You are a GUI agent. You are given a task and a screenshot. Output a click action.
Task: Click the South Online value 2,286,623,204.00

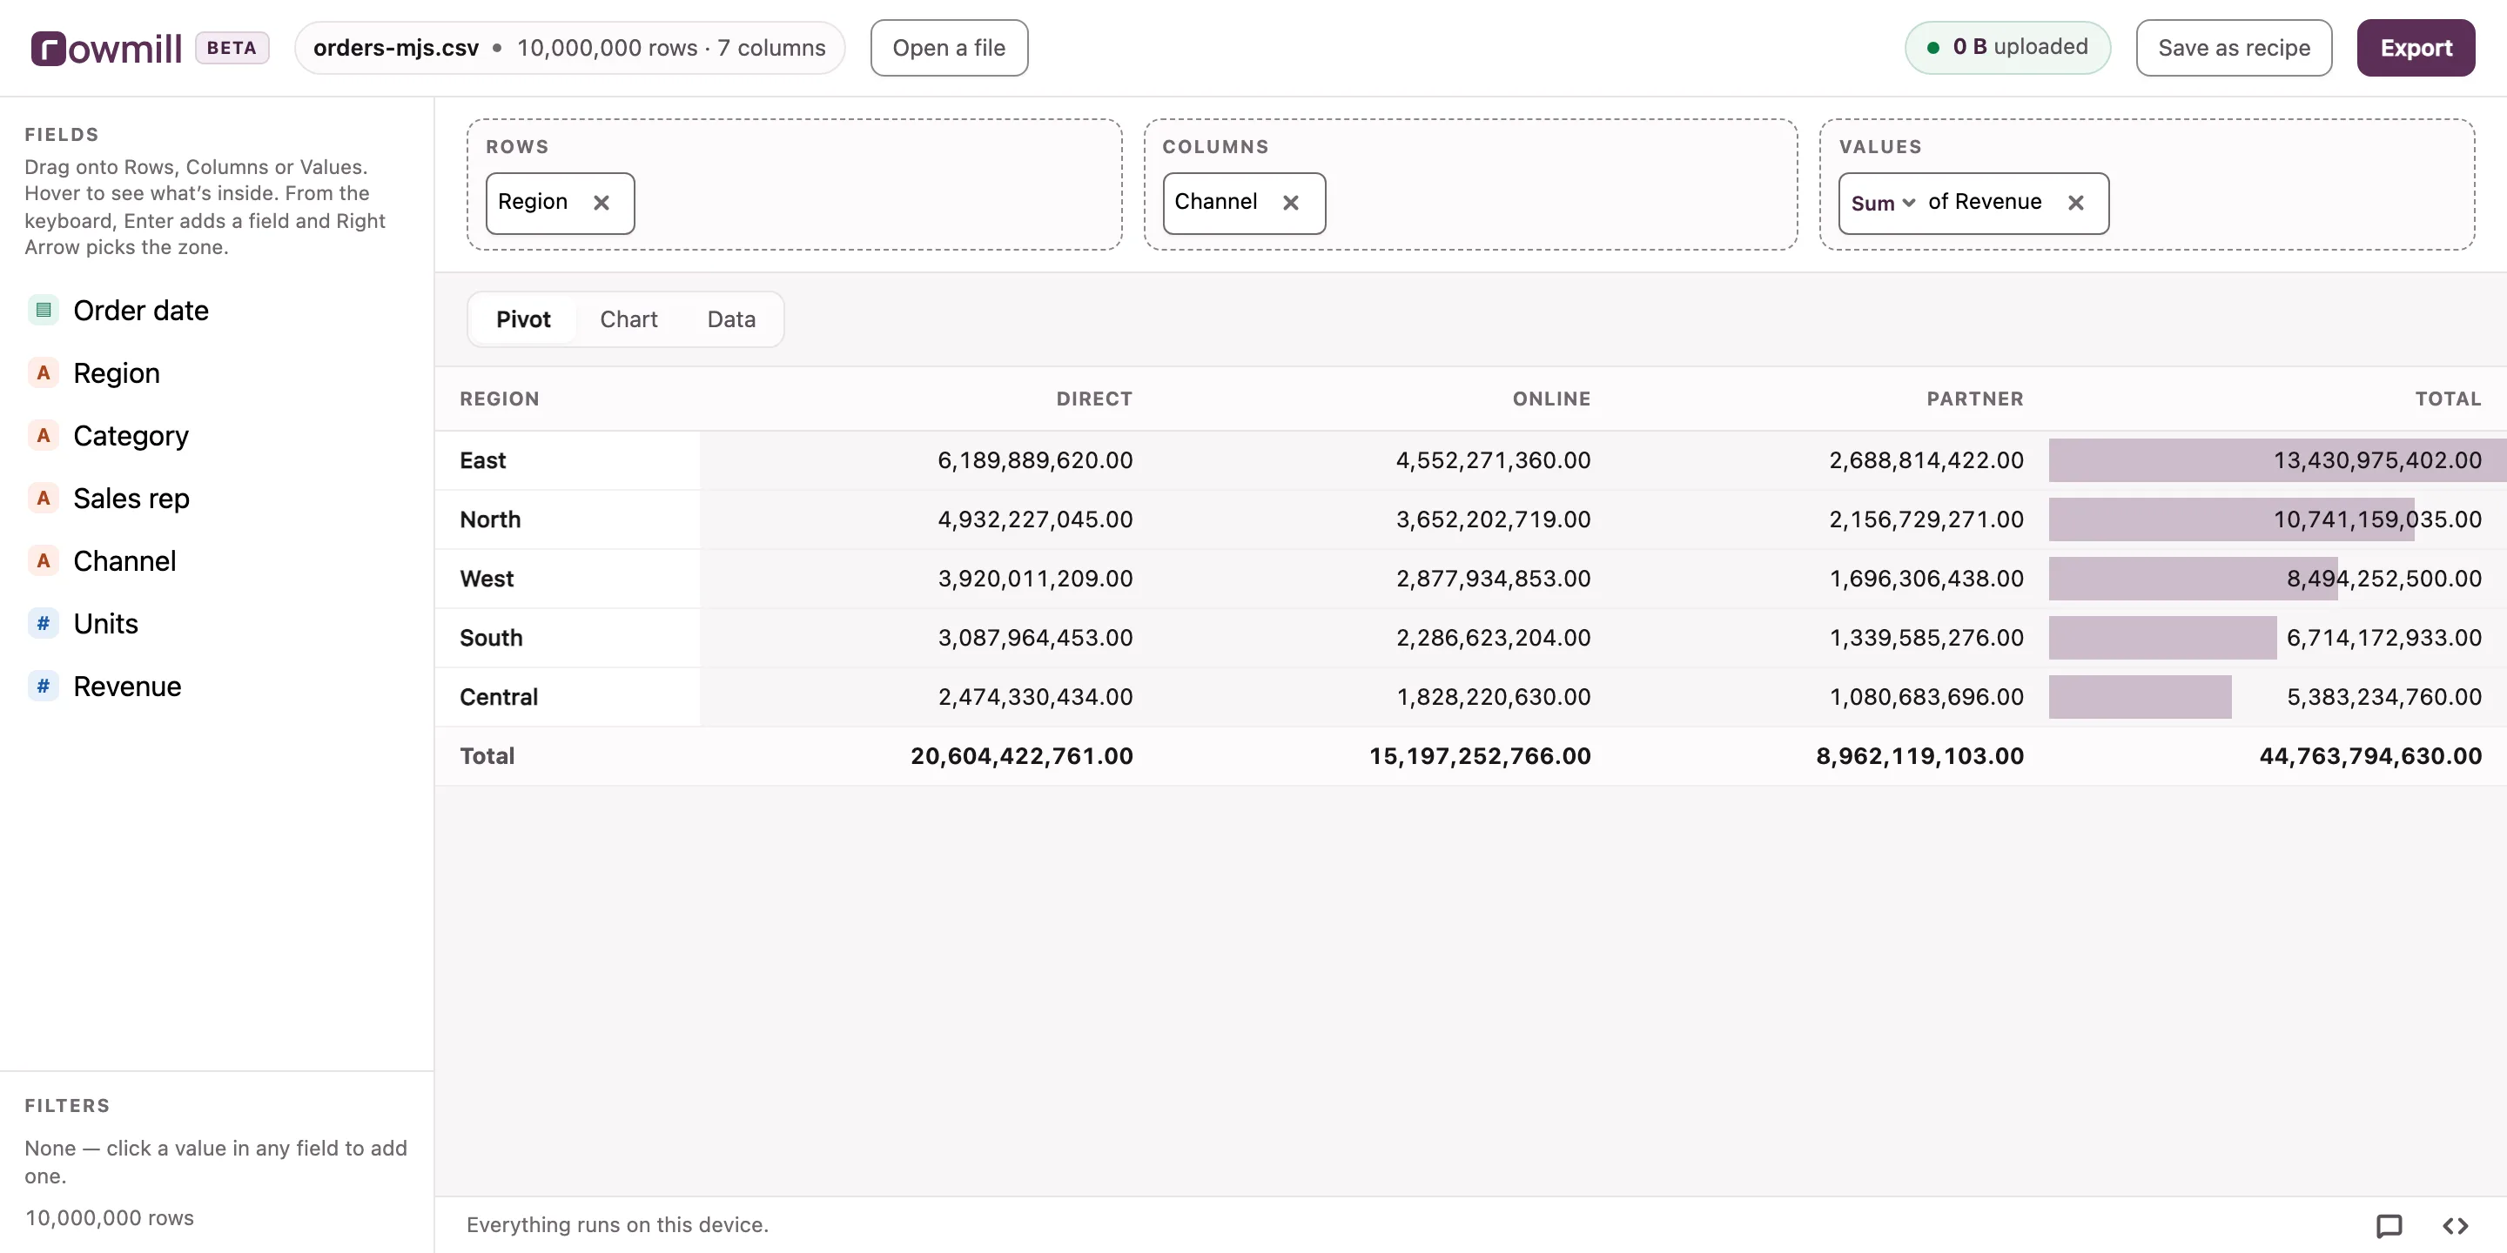[1493, 638]
